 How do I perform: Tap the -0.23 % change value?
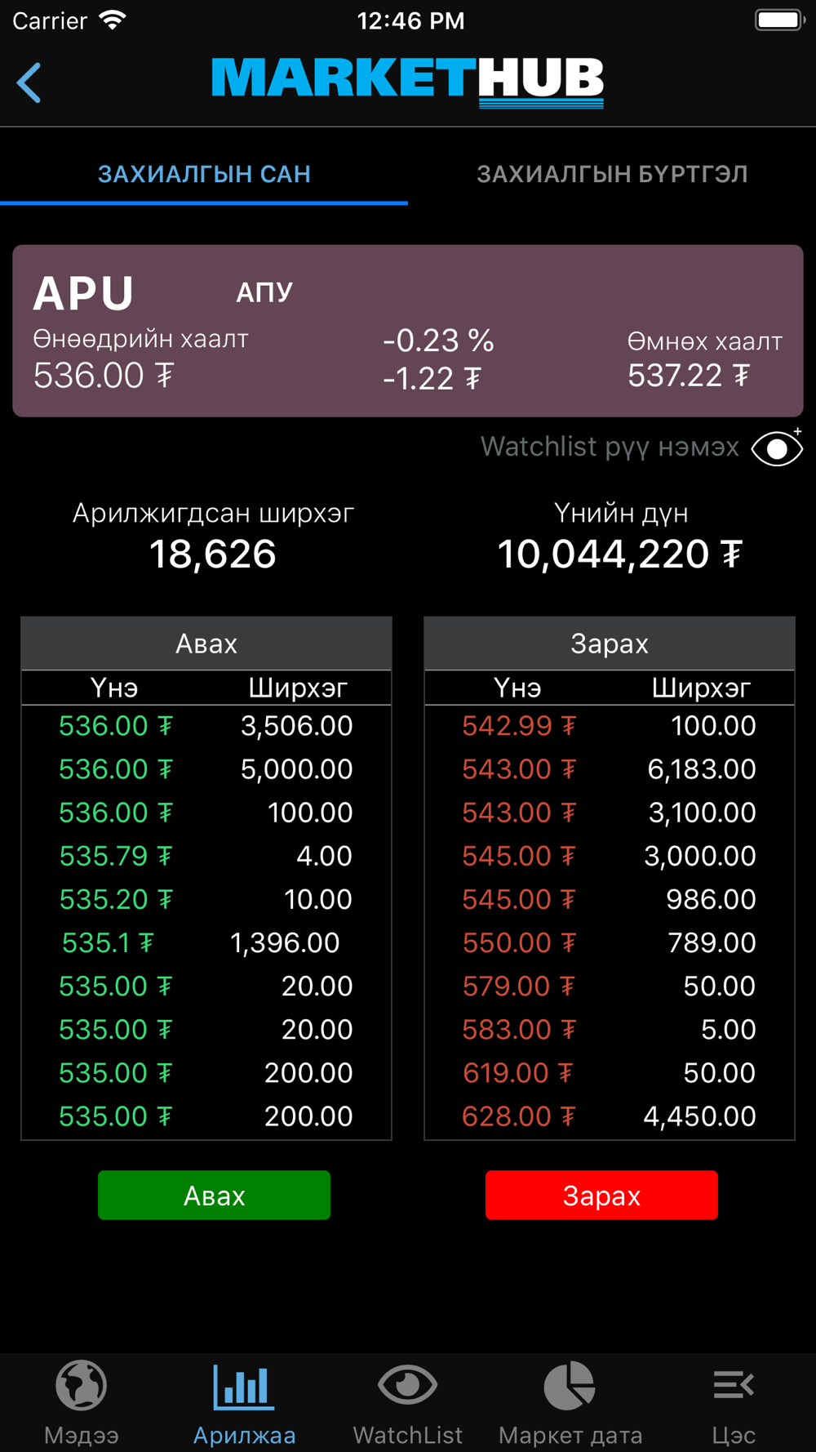tap(438, 341)
